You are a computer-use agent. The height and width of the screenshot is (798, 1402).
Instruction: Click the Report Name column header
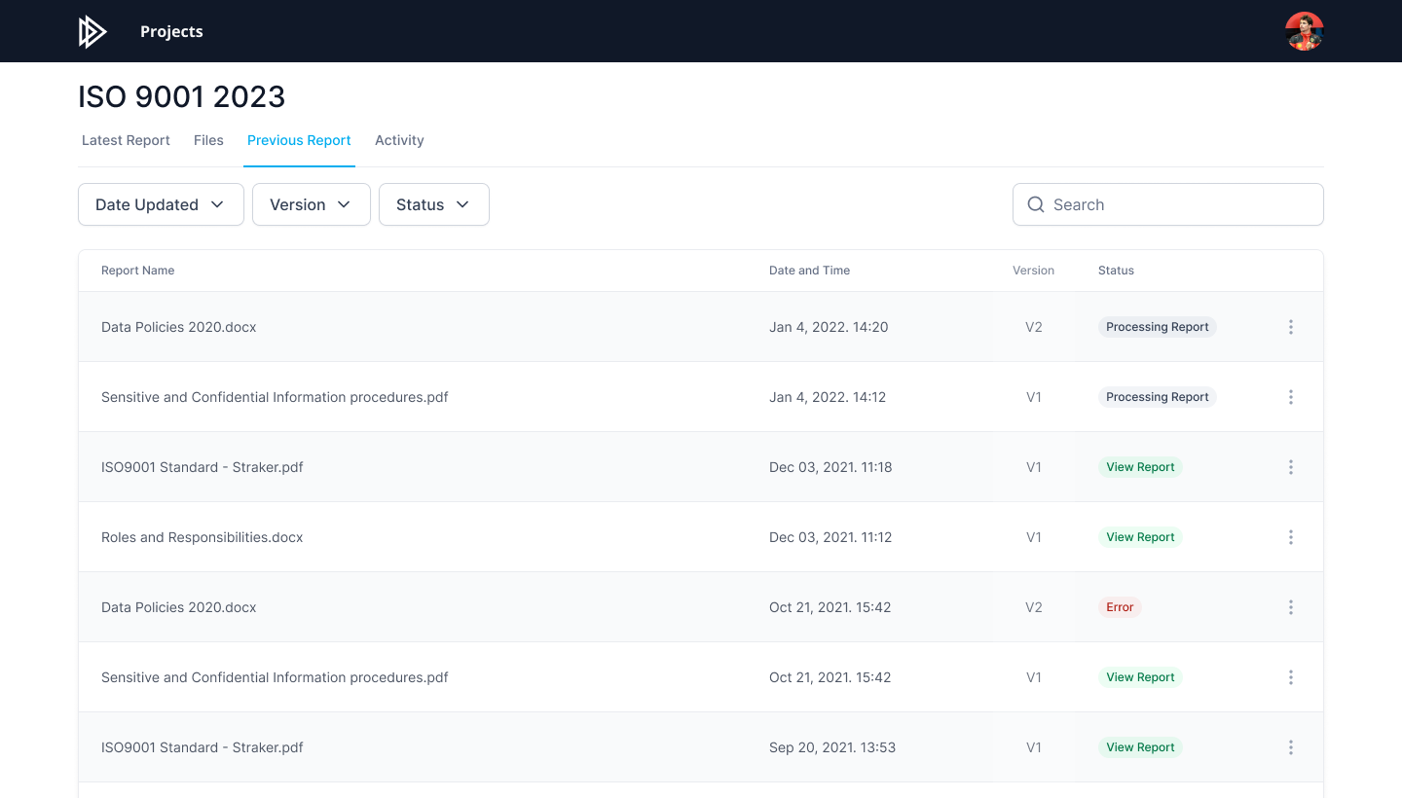click(x=138, y=271)
